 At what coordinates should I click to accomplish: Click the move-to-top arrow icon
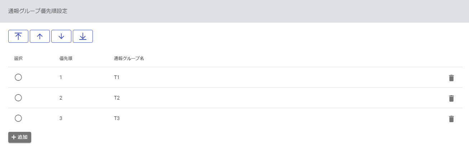pyautogui.click(x=18, y=36)
